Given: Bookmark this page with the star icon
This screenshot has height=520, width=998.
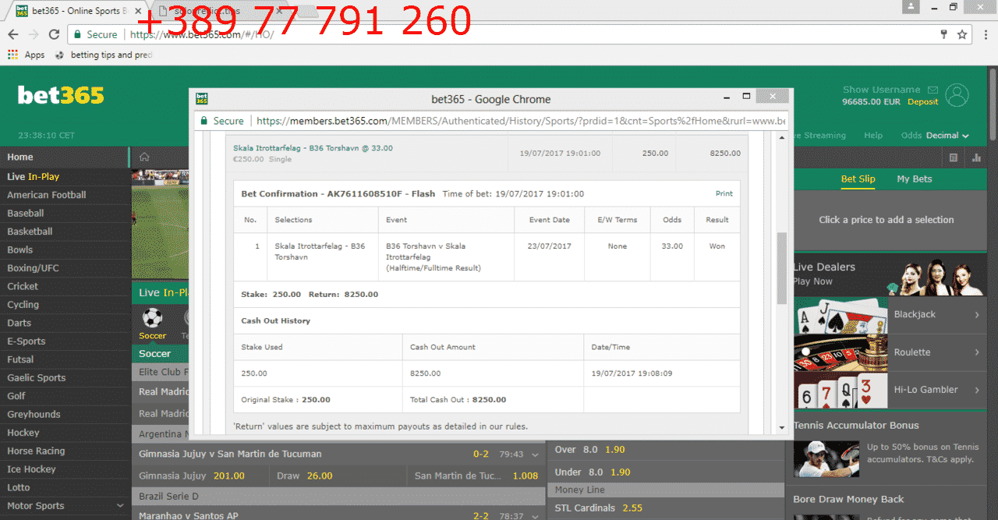Looking at the screenshot, I should (x=962, y=34).
